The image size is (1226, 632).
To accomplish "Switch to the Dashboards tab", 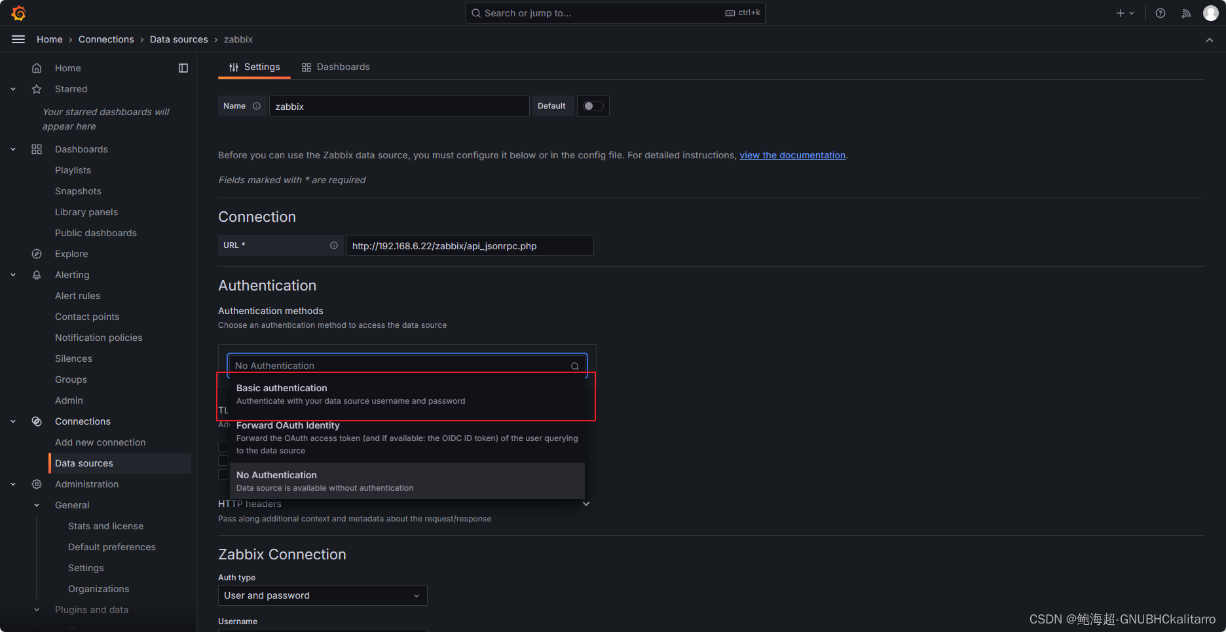I will point(335,67).
